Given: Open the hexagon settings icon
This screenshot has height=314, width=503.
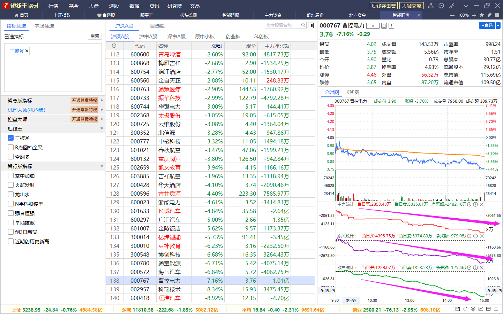Looking at the screenshot, I should (x=441, y=6).
